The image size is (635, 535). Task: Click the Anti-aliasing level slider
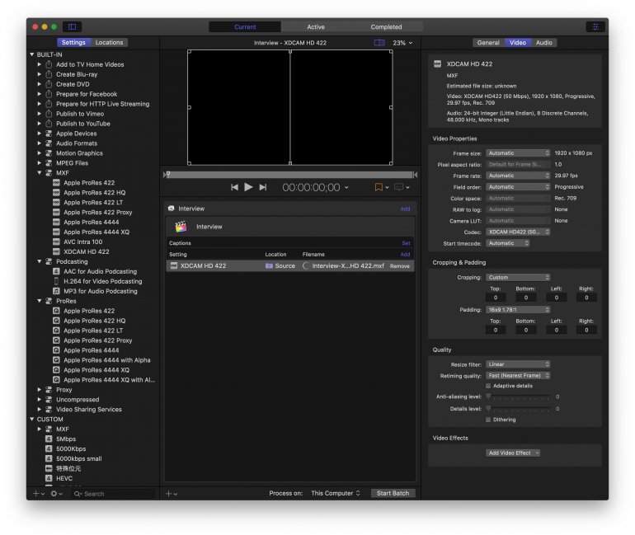point(518,397)
